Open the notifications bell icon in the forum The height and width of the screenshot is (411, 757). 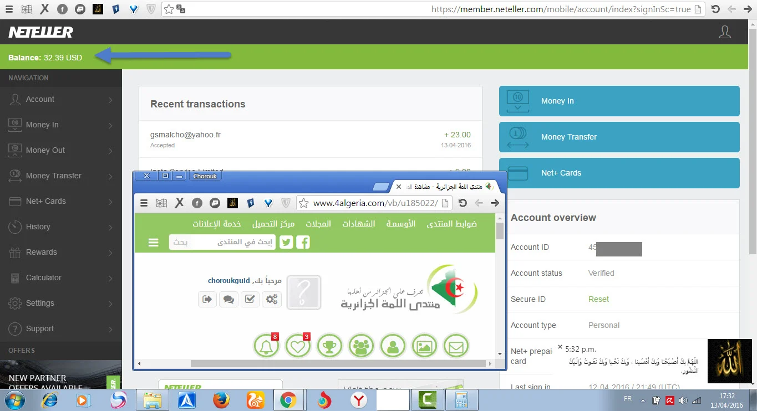(x=266, y=347)
